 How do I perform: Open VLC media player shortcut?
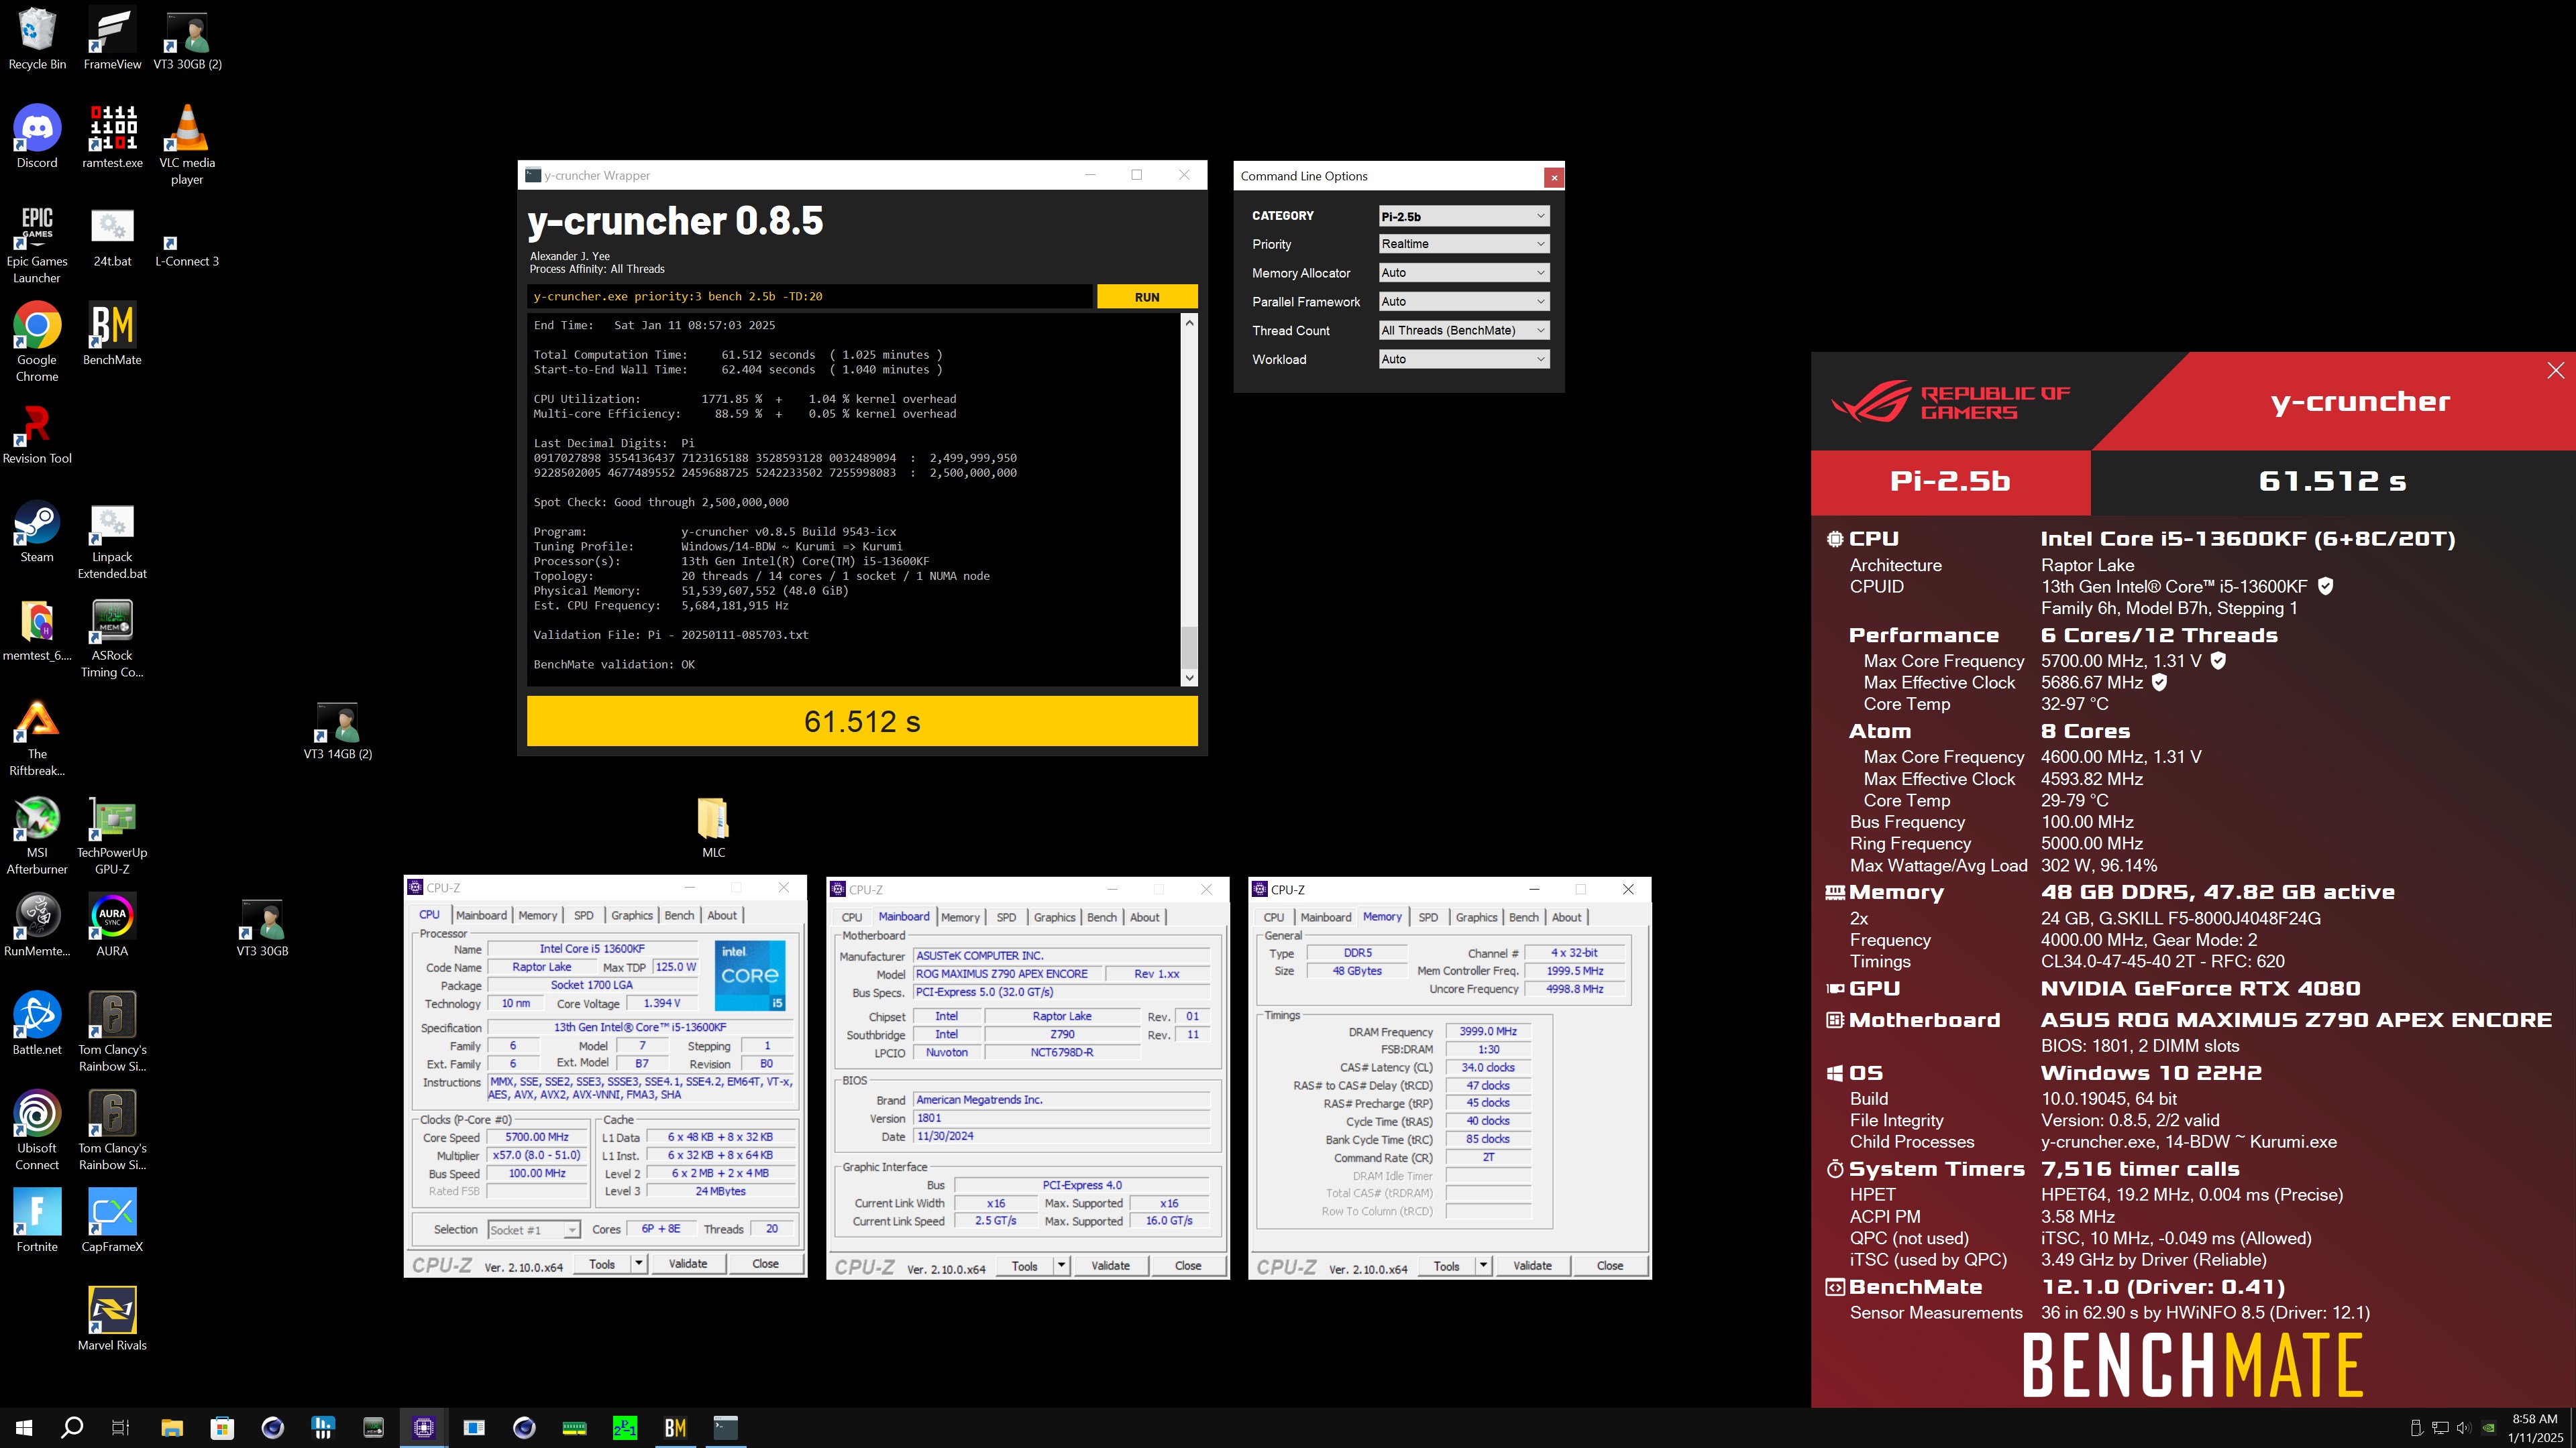pyautogui.click(x=187, y=145)
